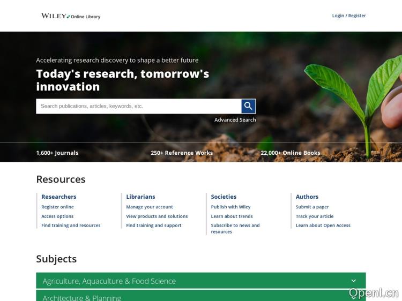Click Publish with Wiley link
The width and height of the screenshot is (402, 301).
coord(230,207)
